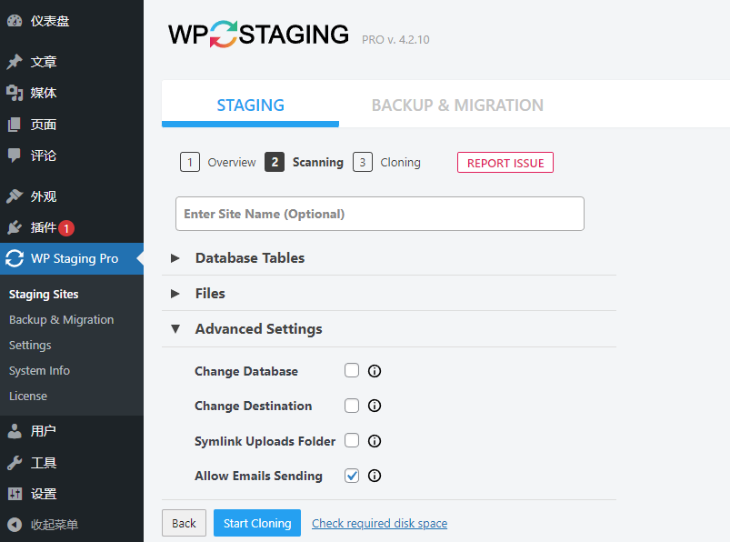Click the media icon in sidebar
The width and height of the screenshot is (730, 542).
point(15,93)
